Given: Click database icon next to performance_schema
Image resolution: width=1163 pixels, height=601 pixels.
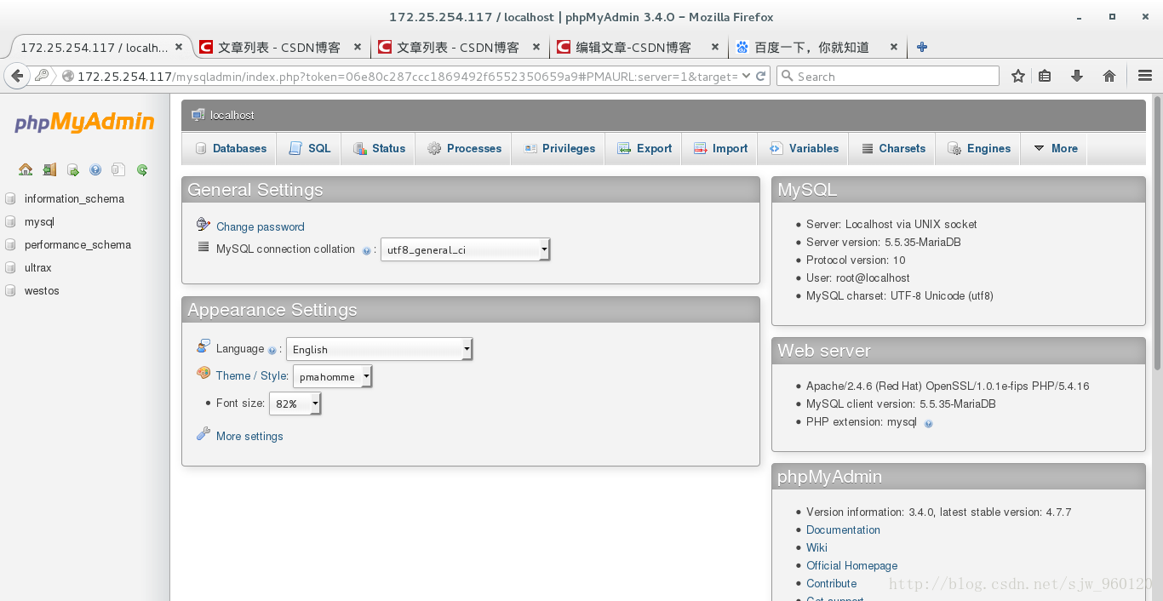Looking at the screenshot, I should (10, 245).
